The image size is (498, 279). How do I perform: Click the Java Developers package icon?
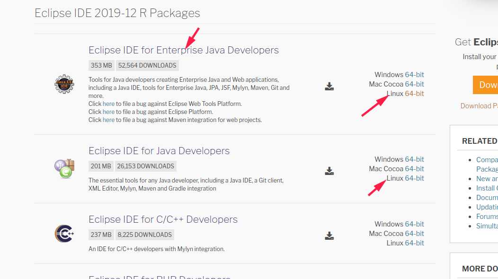[64, 168]
